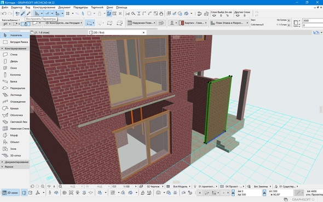
Task: Click the Undo arrow in toolbar
Action: click(x=4, y=14)
